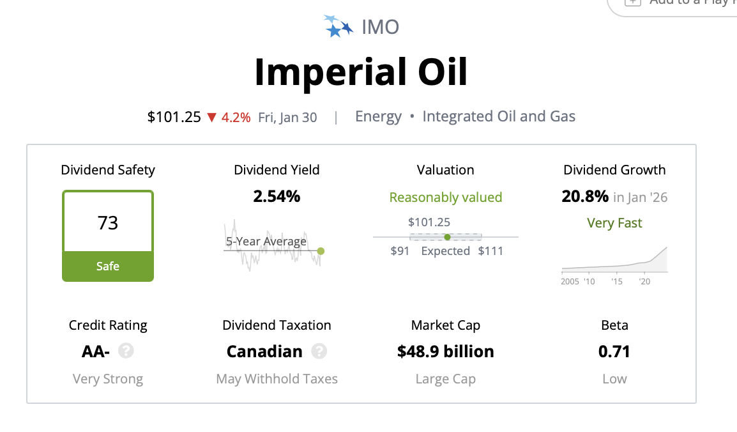The height and width of the screenshot is (432, 737).
Task: Click the IMO ticker symbol
Action: (380, 27)
